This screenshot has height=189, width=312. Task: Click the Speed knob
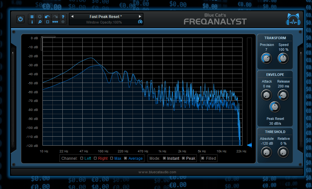283,59
